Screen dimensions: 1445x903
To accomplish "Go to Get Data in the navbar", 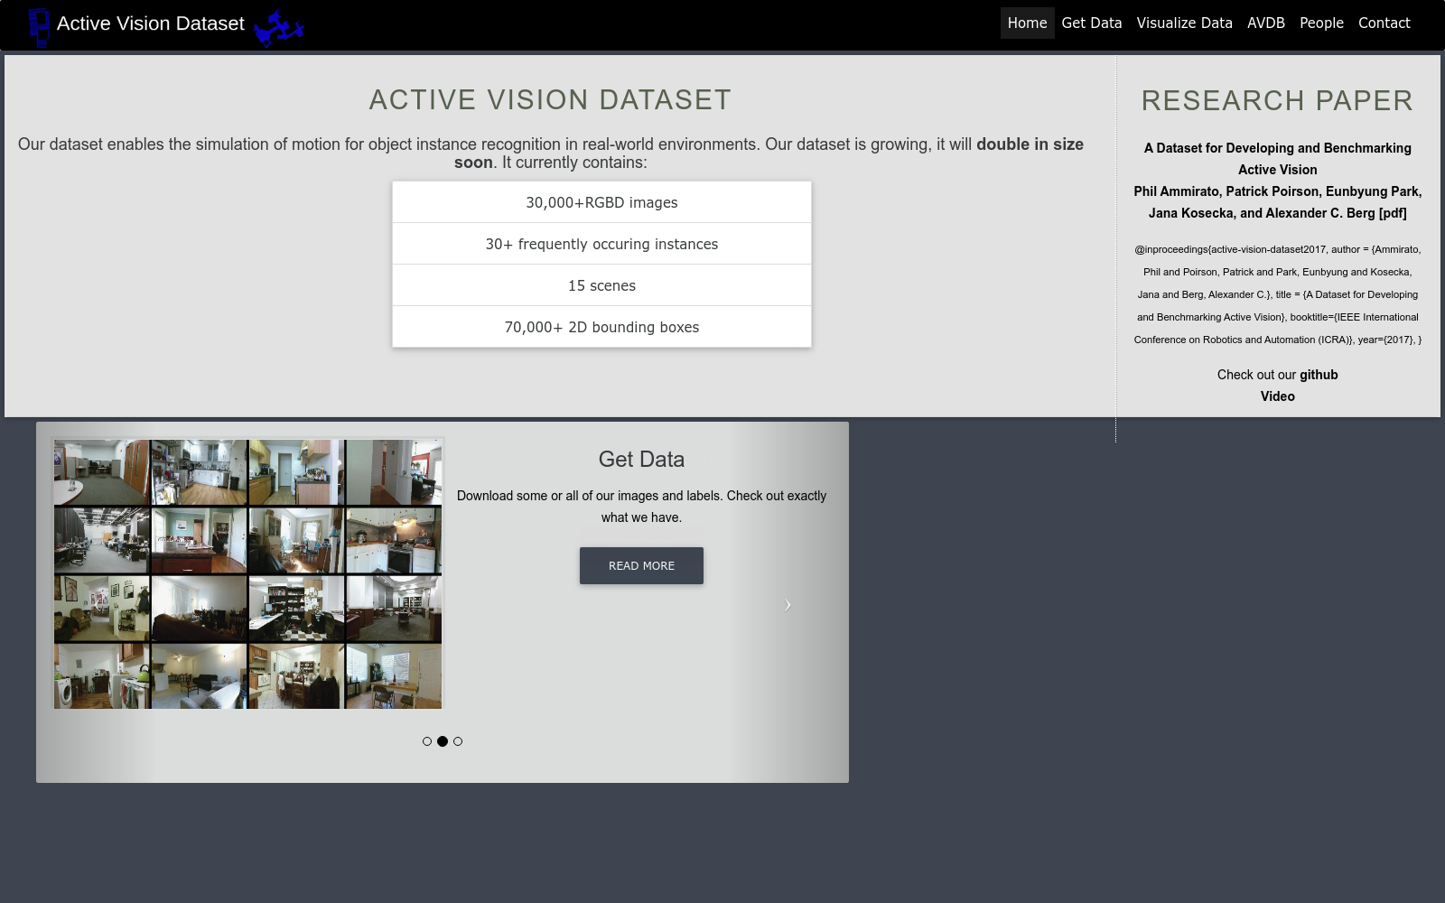I will coord(1091,23).
